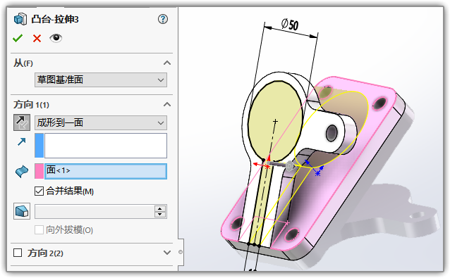Image resolution: width=450 pixels, height=278 pixels.
Task: Collapse the 方向 1(1) section
Action: tap(167, 104)
